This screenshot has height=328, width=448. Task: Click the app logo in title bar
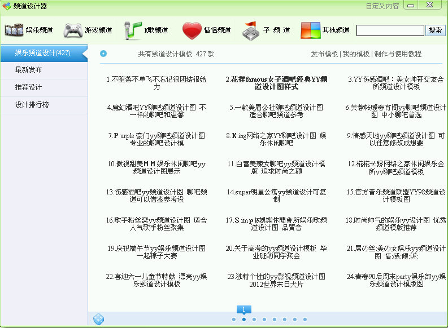click(6, 6)
